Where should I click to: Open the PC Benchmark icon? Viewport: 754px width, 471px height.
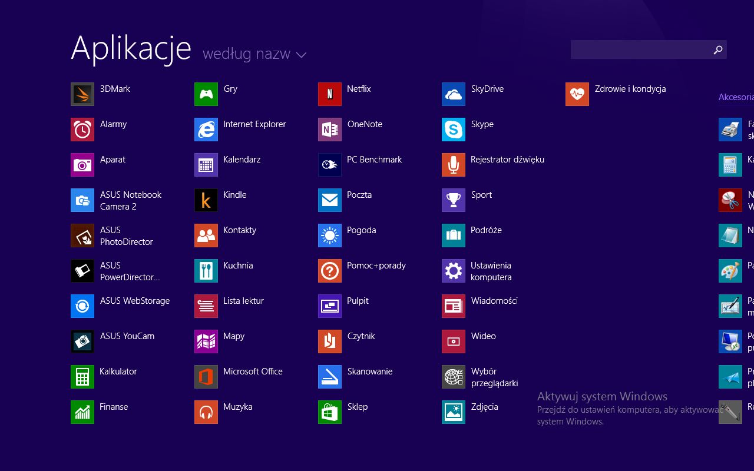pos(330,165)
